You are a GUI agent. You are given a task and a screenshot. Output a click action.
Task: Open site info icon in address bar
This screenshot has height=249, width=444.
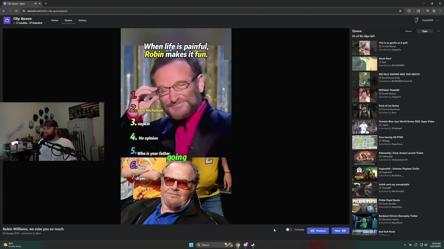pos(24,11)
